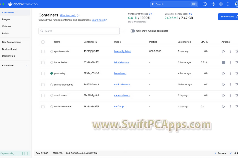
Task: Select the endless-summer row checkbox
Action: (43, 107)
